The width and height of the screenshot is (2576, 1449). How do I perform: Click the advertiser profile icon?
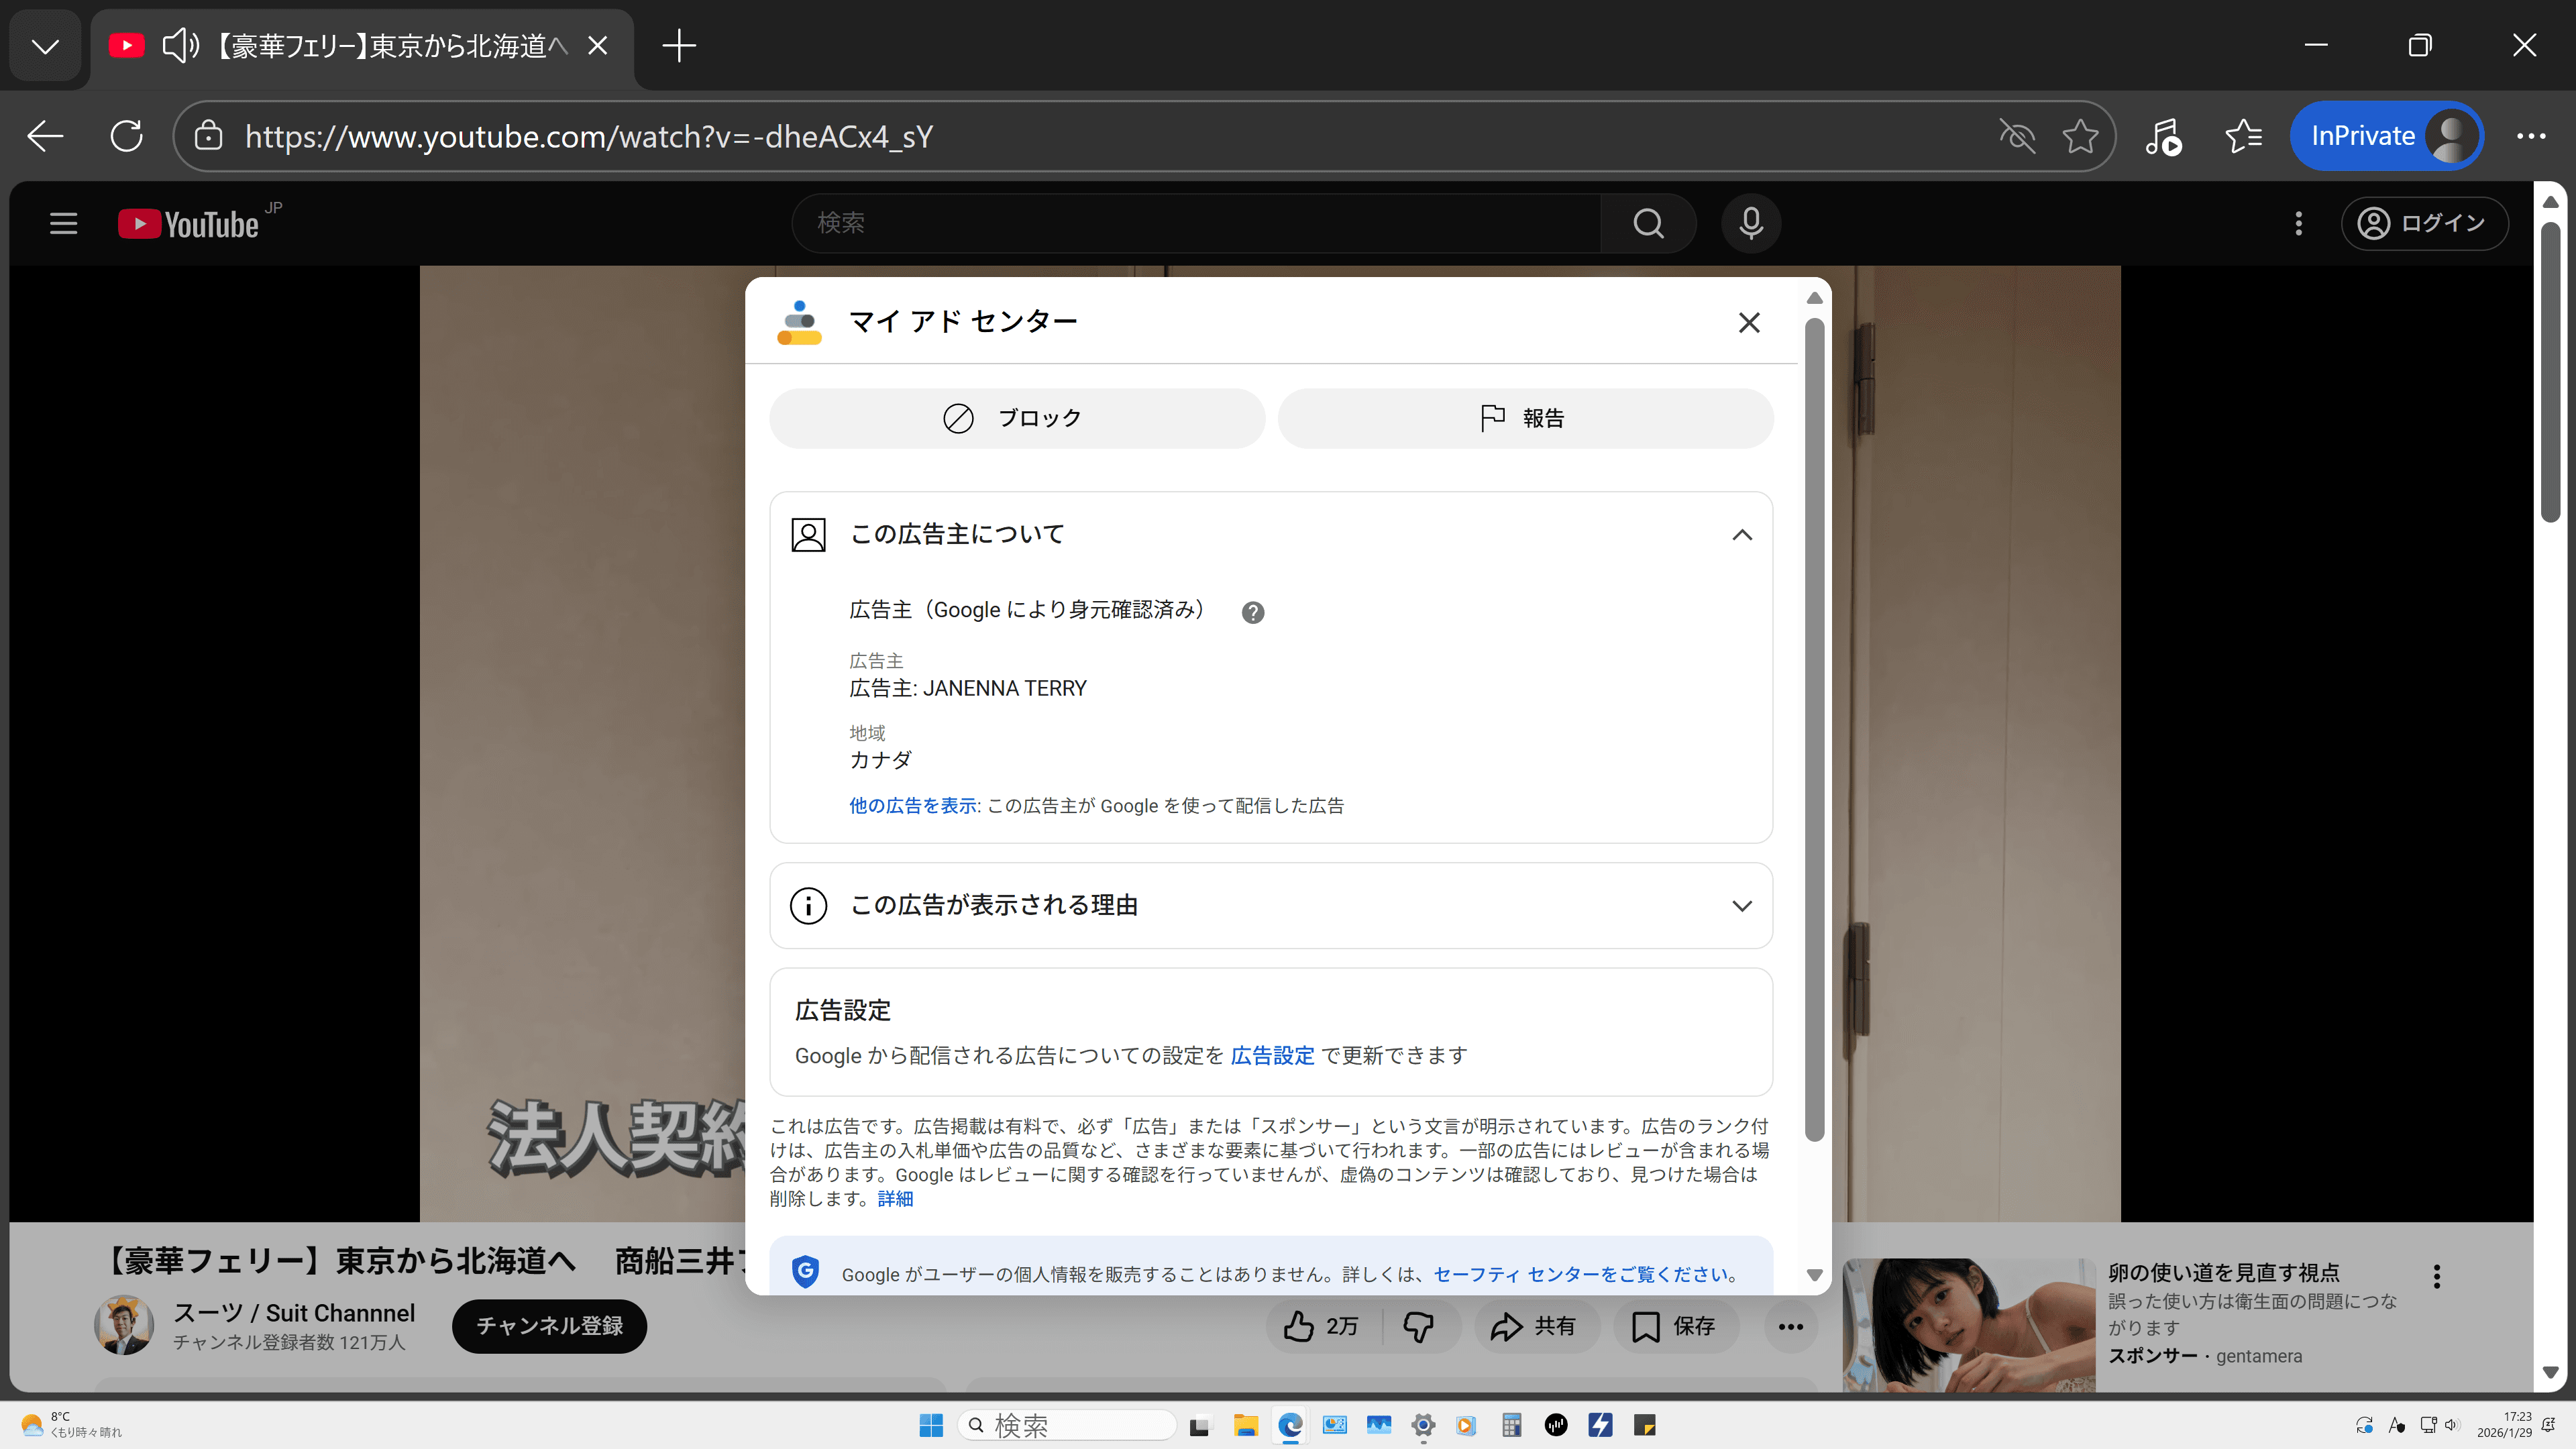click(808, 534)
